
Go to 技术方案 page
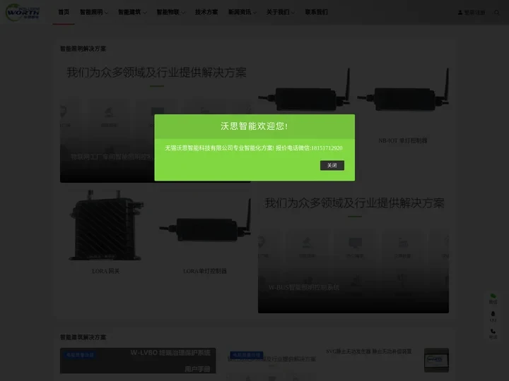point(206,12)
